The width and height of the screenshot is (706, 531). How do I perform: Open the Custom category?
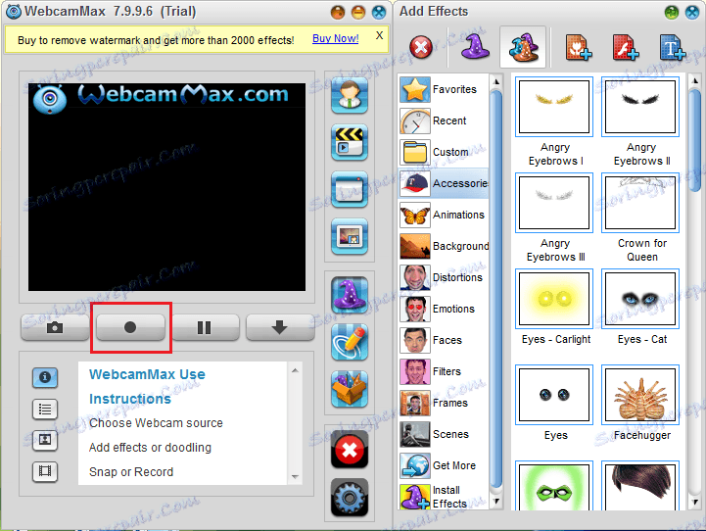coord(444,152)
